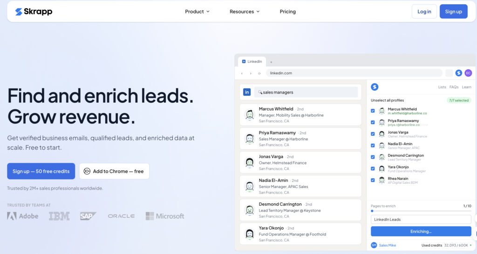Uncheck Marcus Whitfield's checkbox in panel
This screenshot has width=477, height=254.
pyautogui.click(x=373, y=111)
